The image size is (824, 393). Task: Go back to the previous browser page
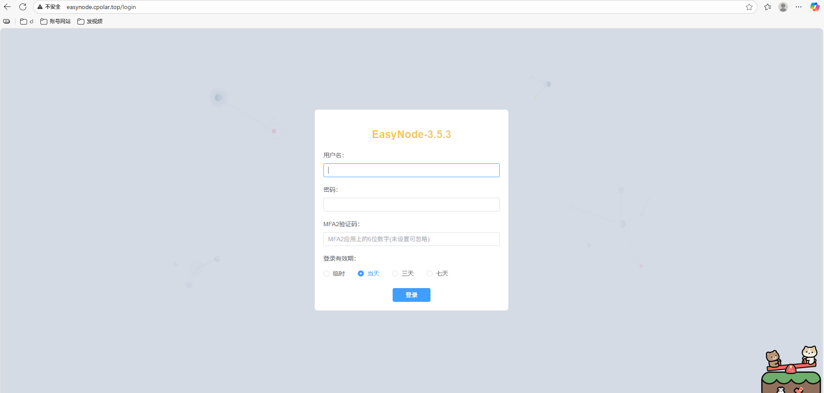tap(7, 7)
